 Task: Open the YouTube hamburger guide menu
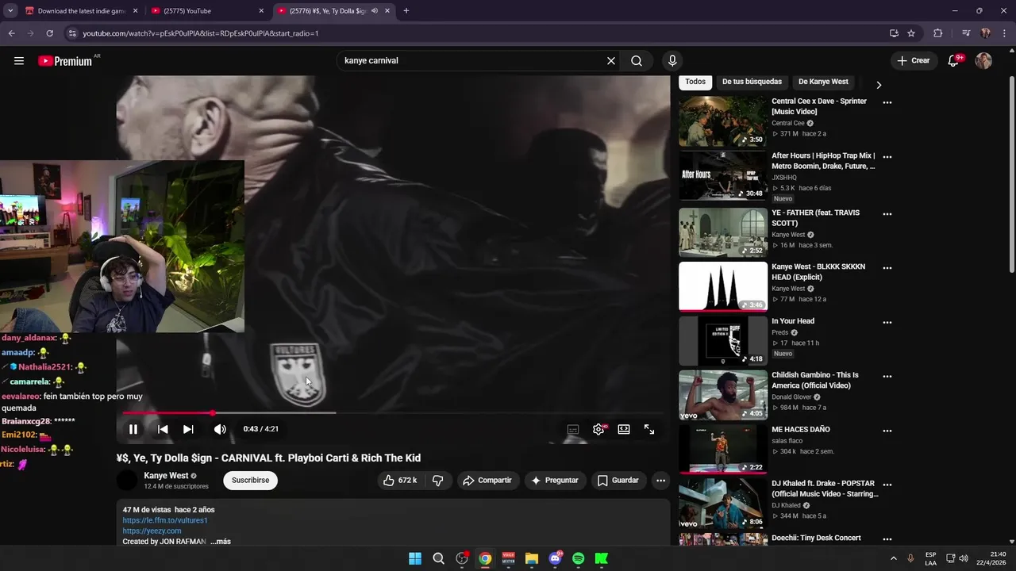pos(19,61)
